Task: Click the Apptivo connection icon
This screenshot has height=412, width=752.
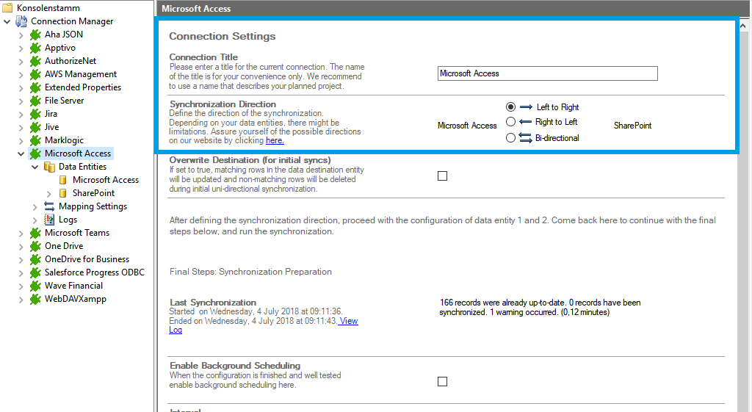Action: click(x=35, y=48)
